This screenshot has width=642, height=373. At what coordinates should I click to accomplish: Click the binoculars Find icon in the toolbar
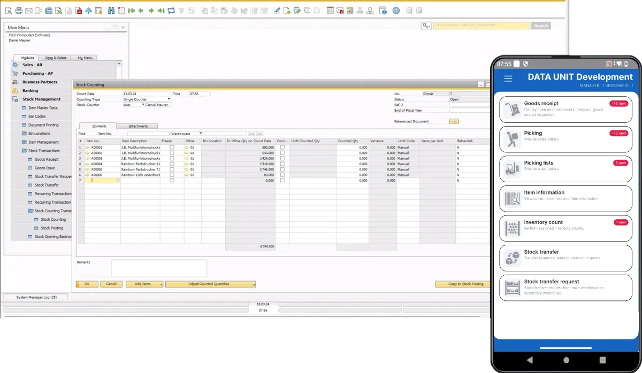click(111, 10)
